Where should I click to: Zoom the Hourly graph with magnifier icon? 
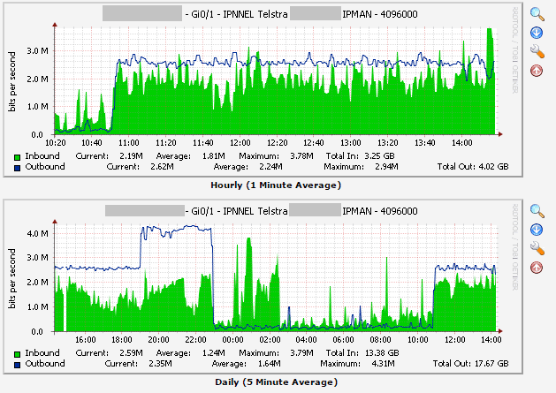click(537, 14)
